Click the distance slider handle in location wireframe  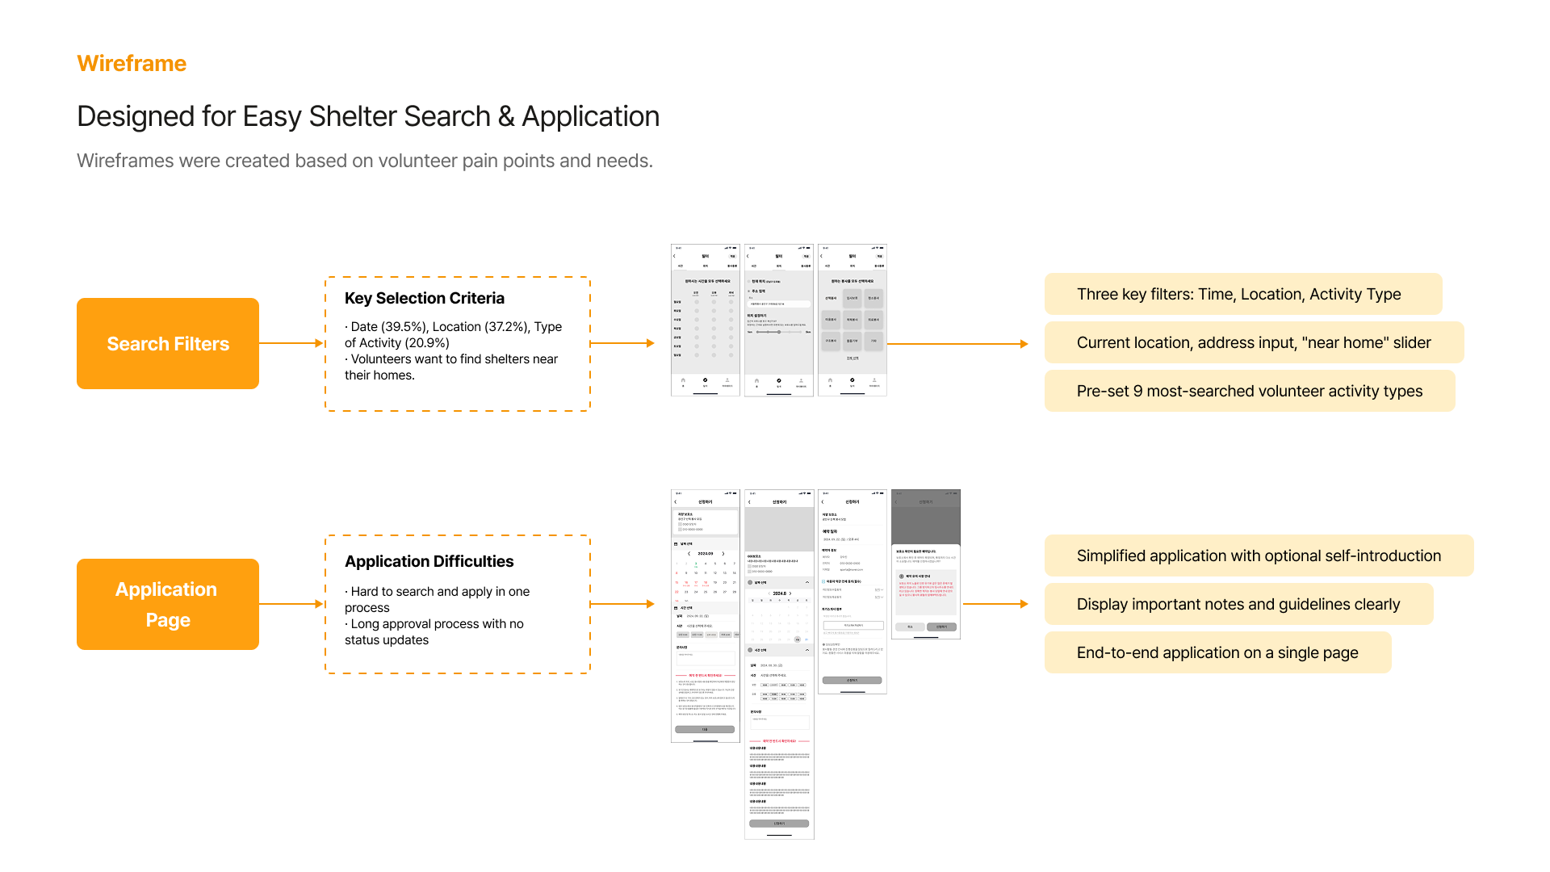[779, 332]
